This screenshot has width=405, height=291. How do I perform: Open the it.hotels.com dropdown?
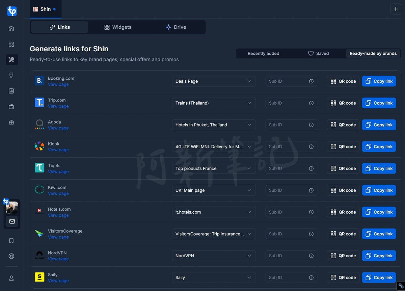coord(214,212)
